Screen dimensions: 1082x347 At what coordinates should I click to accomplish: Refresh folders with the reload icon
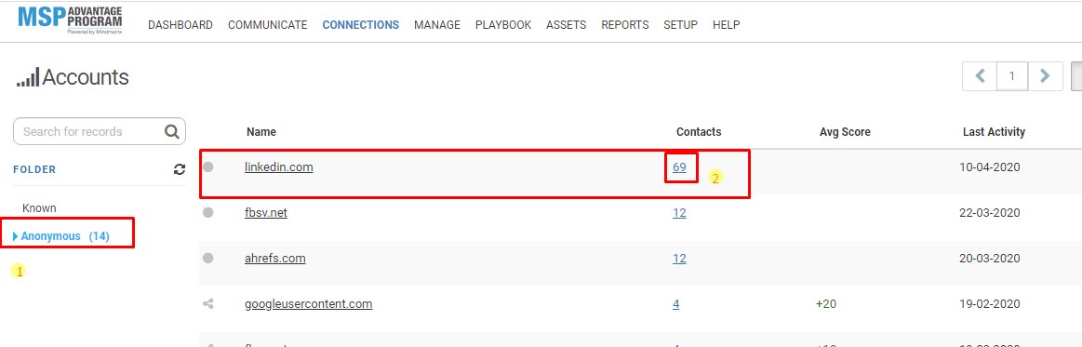pos(180,169)
